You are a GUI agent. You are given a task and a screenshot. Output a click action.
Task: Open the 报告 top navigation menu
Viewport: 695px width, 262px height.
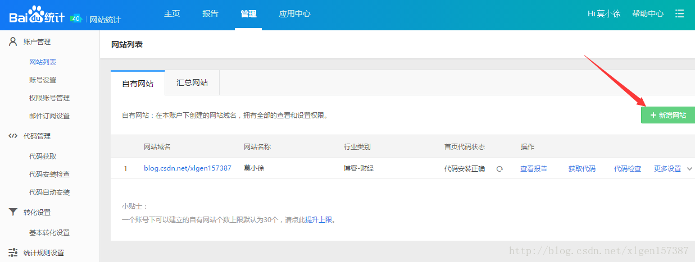(x=210, y=13)
